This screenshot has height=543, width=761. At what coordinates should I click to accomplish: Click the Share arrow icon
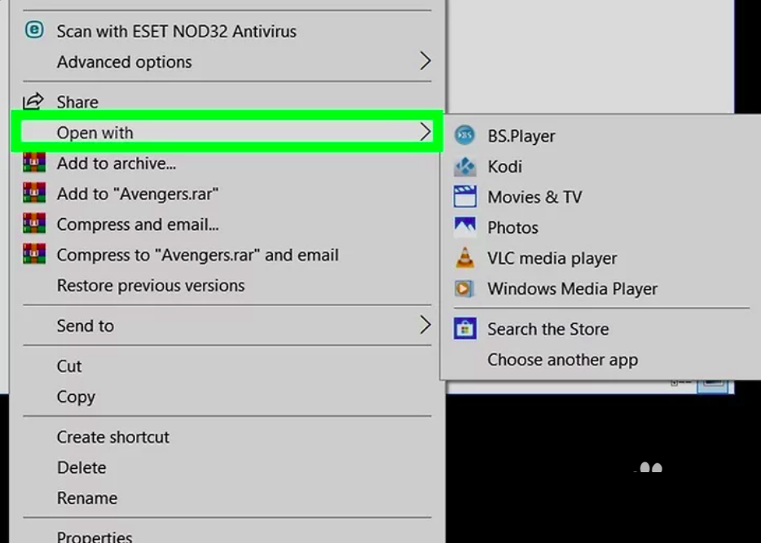pyautogui.click(x=33, y=101)
